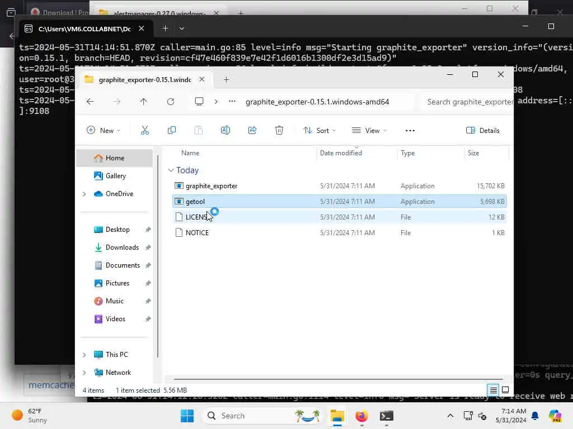Expand OneDrive in the navigation pane
This screenshot has width=573, height=429.
84,194
